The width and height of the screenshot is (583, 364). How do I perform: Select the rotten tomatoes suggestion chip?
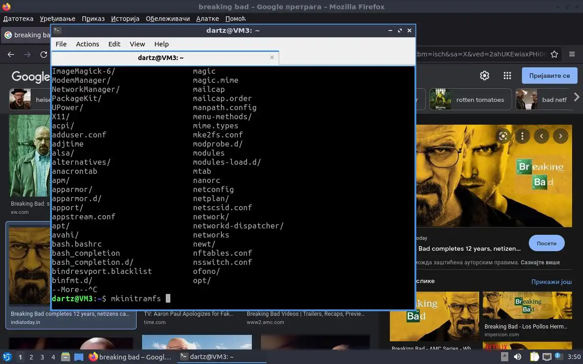click(470, 100)
